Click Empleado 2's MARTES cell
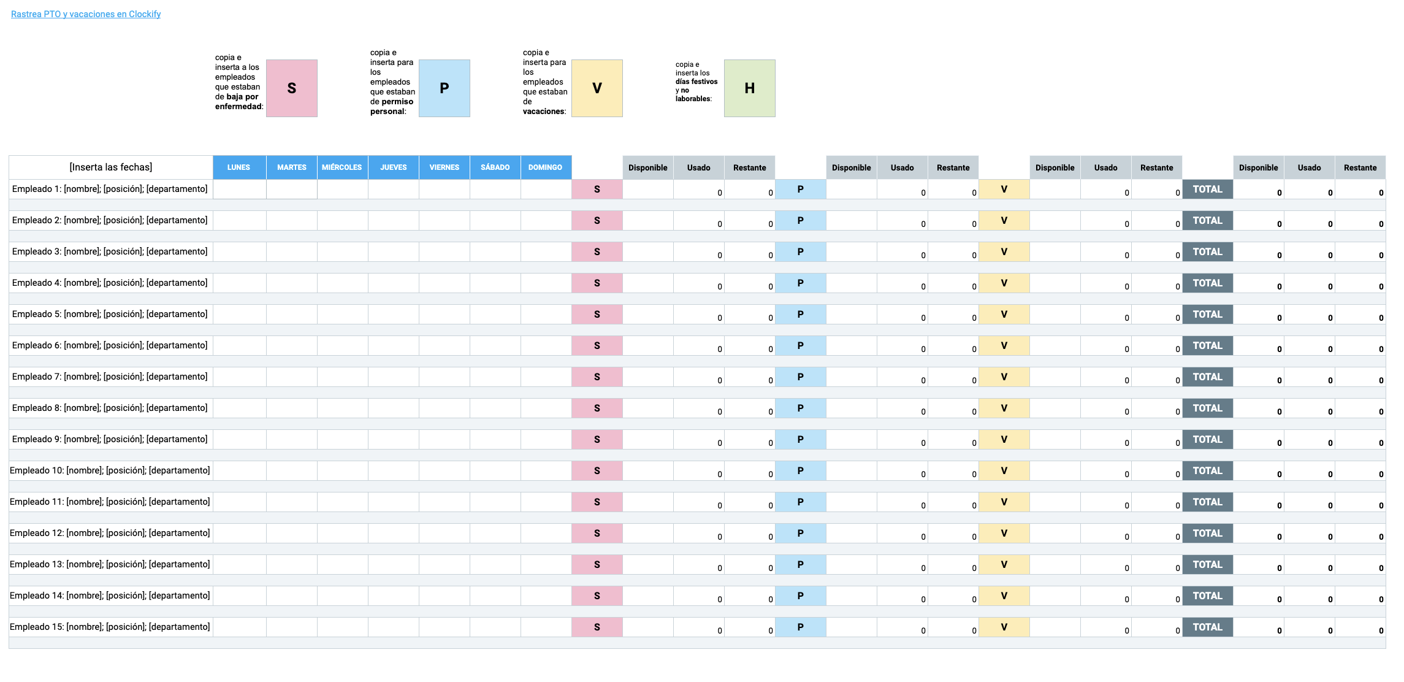 click(x=292, y=220)
